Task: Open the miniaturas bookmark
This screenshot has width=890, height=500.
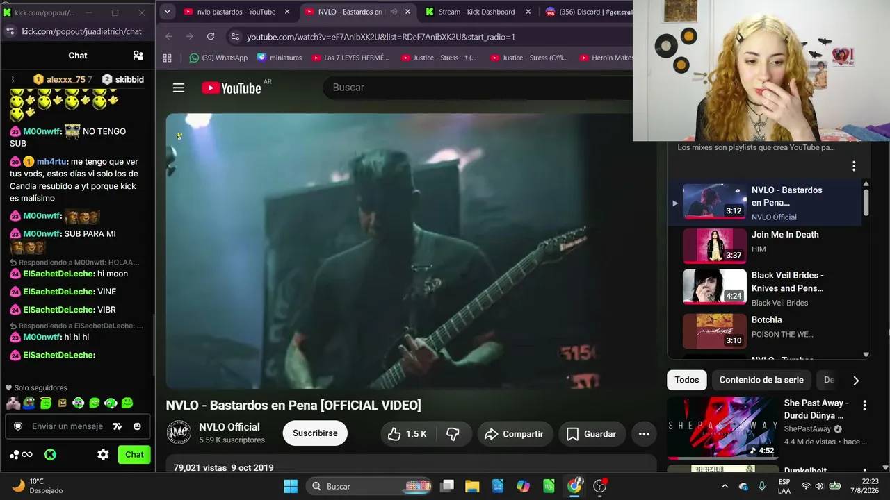Action: pyautogui.click(x=280, y=58)
